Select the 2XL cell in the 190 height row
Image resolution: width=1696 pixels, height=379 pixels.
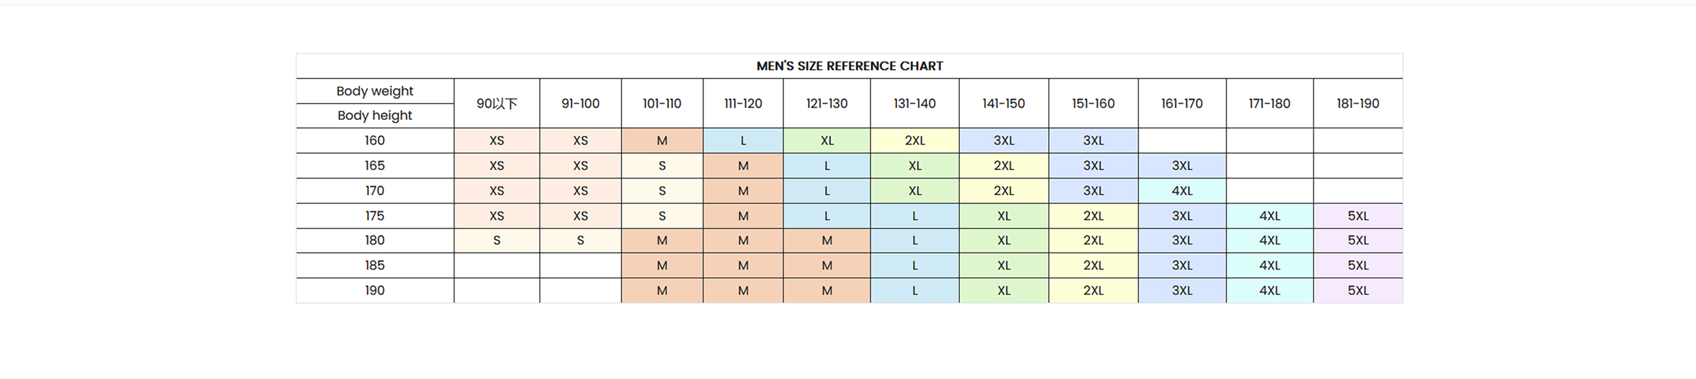click(x=1093, y=290)
